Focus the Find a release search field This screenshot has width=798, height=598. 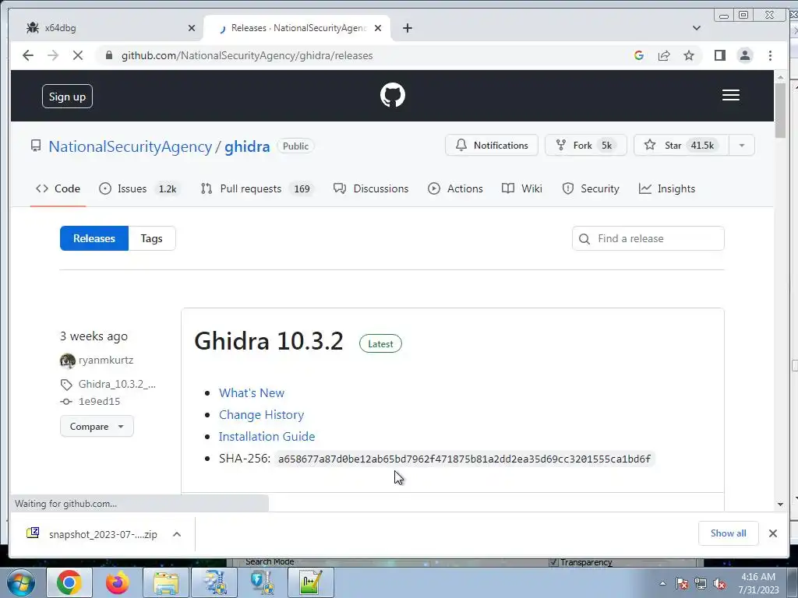pyautogui.click(x=648, y=238)
